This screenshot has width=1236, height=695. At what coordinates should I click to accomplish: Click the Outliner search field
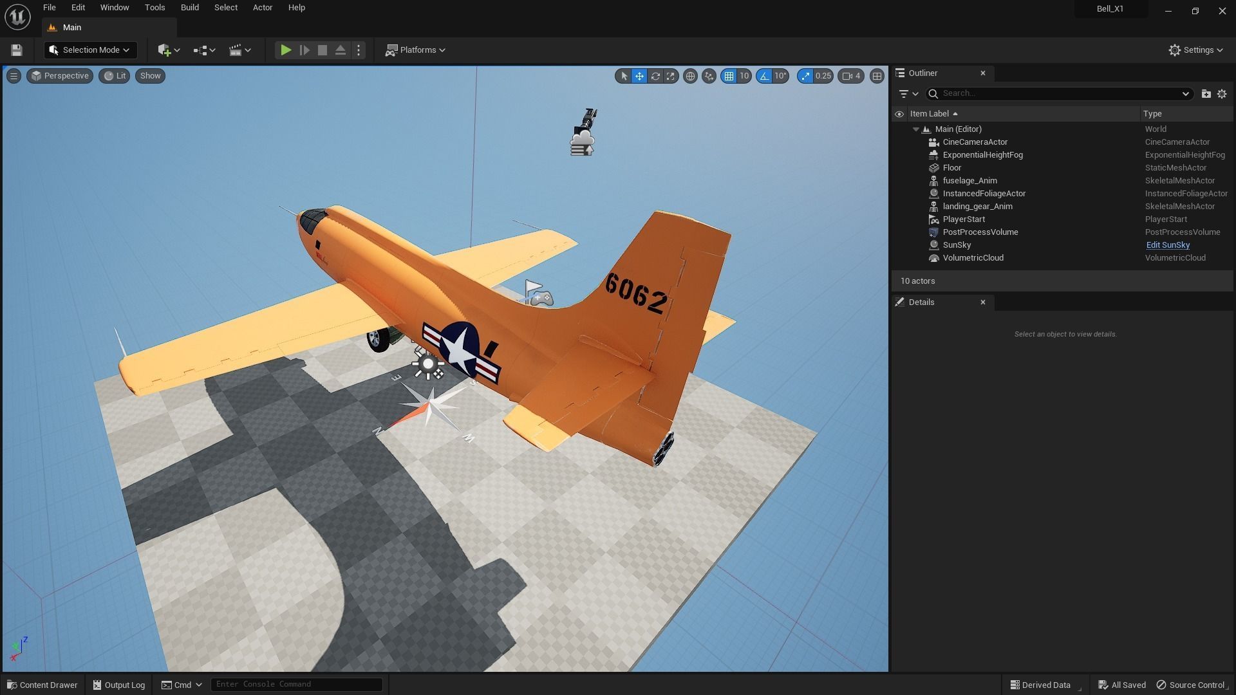click(x=1059, y=94)
